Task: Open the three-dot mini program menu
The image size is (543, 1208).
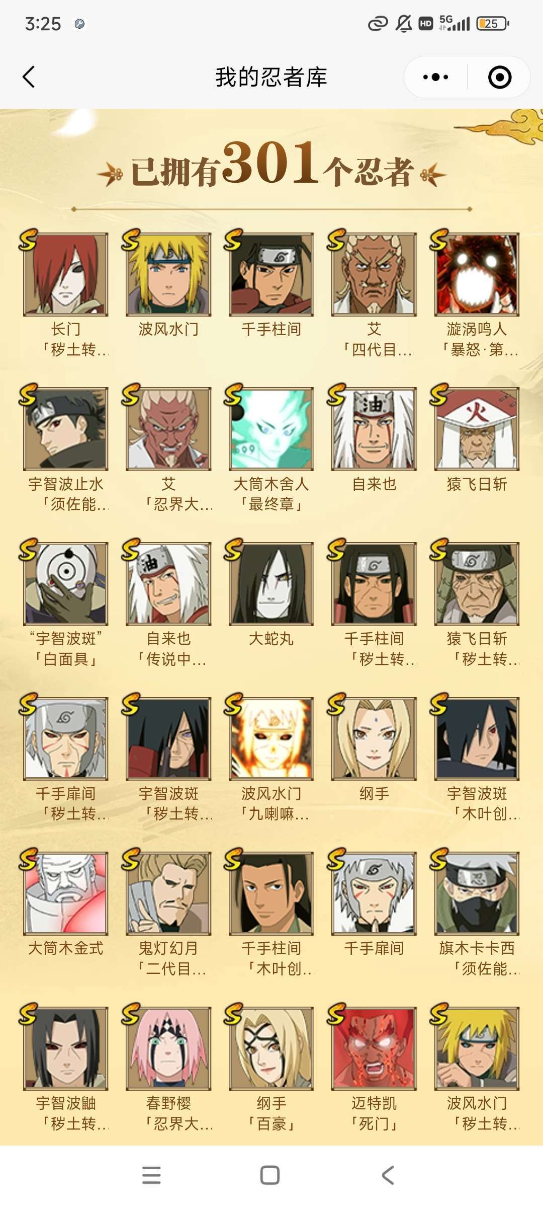Action: (435, 77)
